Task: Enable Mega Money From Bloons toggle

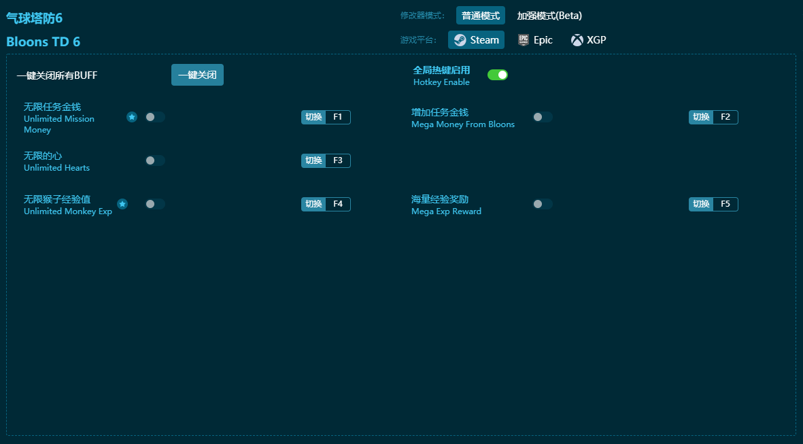Action: pyautogui.click(x=542, y=117)
